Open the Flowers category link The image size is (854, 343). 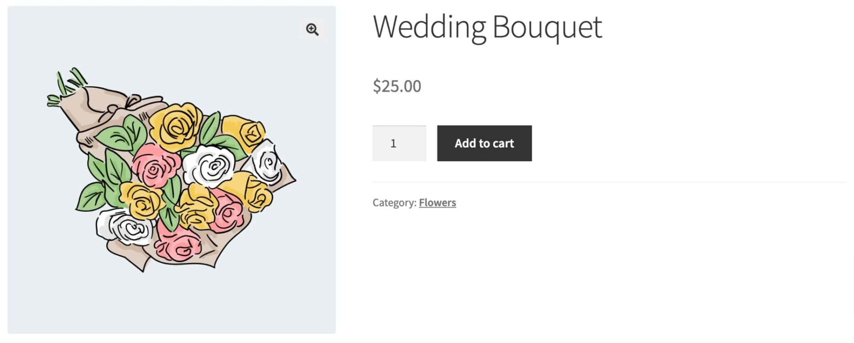(x=437, y=203)
